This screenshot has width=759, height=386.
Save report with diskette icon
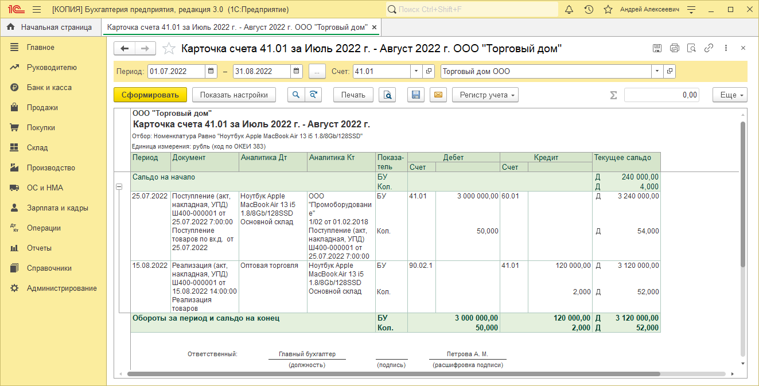pos(416,95)
